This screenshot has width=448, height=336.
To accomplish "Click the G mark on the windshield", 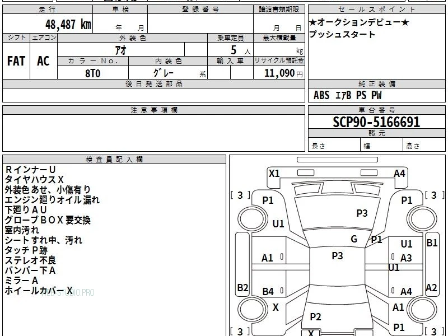I will point(354,239).
